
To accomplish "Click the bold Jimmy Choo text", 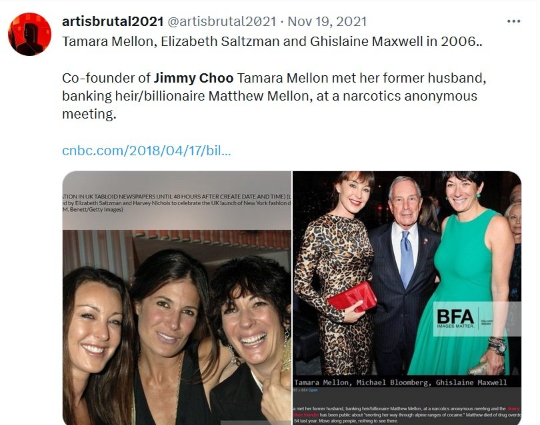I will click(193, 78).
